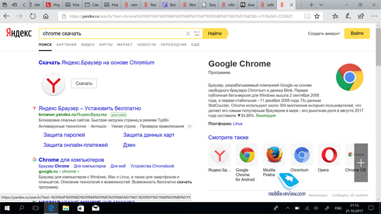Clear the Yandex search field
The height and width of the screenshot is (214, 381).
pos(188,33)
